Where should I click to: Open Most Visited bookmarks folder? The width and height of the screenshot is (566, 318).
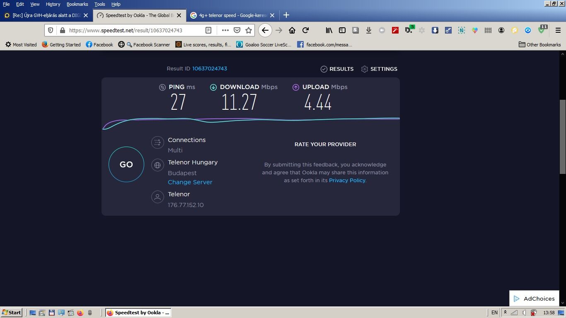point(21,45)
